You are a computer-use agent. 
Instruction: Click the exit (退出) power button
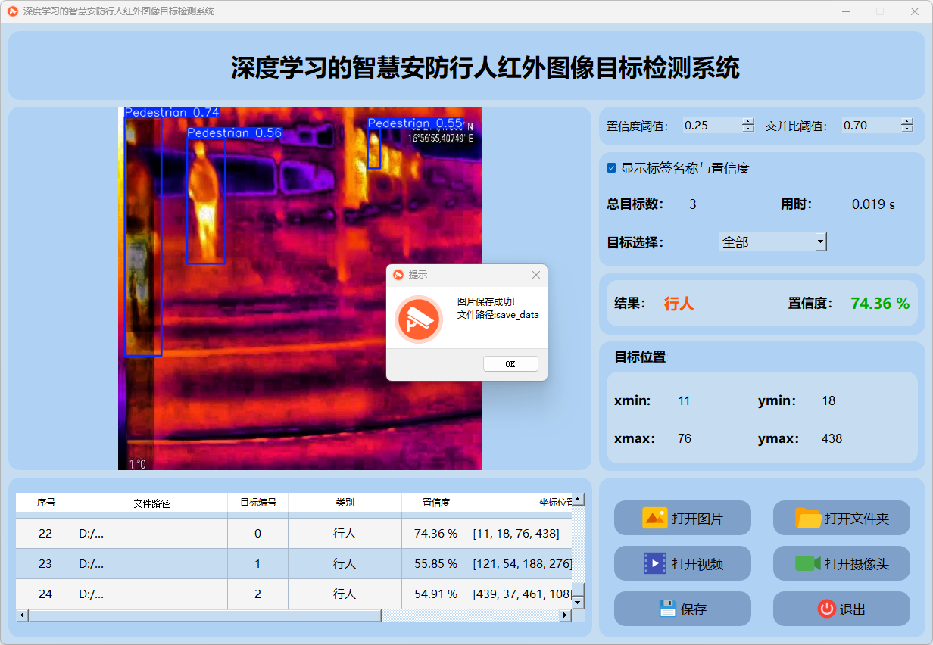pos(841,609)
